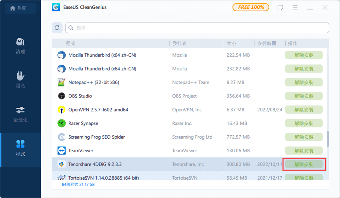Click the EaseUS CleanGenius title text

[85, 7]
